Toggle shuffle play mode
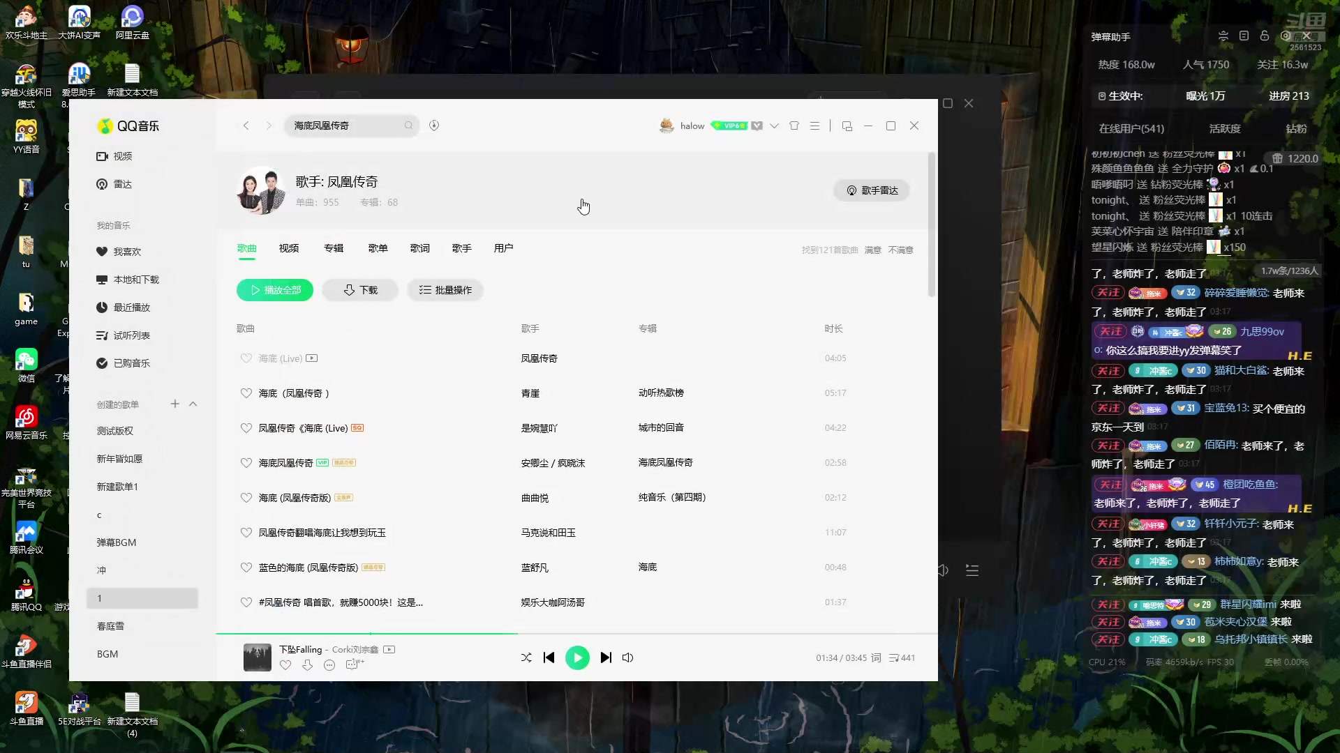 tap(526, 657)
